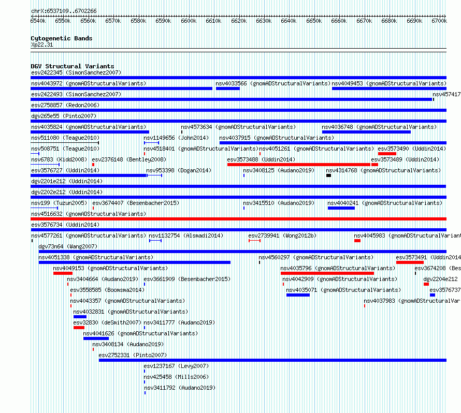Open nsv4033566 (gnomADStructuralVariants) label

point(273,83)
